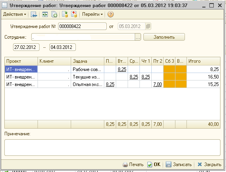Close the form with Закрыть button
This screenshot has height=172, width=226.
(x=209, y=165)
